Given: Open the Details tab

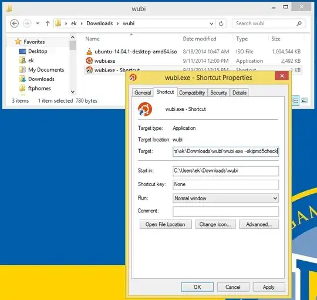Looking at the screenshot, I should 240,93.
